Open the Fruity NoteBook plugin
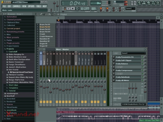Screen dimensions: 163x122 pos(128,77)
